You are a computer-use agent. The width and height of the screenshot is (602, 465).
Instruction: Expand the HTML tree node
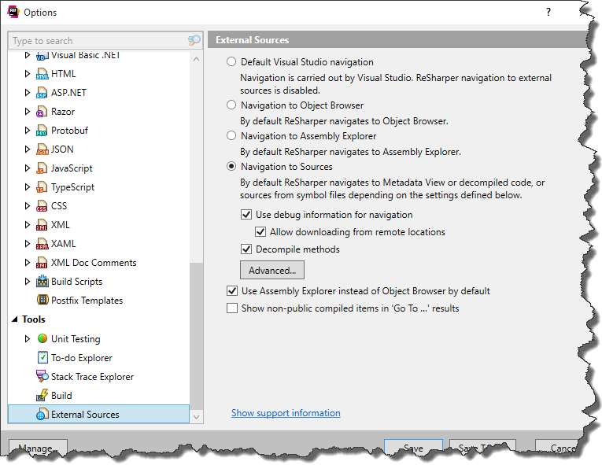click(x=28, y=74)
